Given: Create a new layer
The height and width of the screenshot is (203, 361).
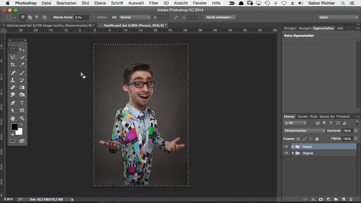Looking at the screenshot, I should point(344,199).
